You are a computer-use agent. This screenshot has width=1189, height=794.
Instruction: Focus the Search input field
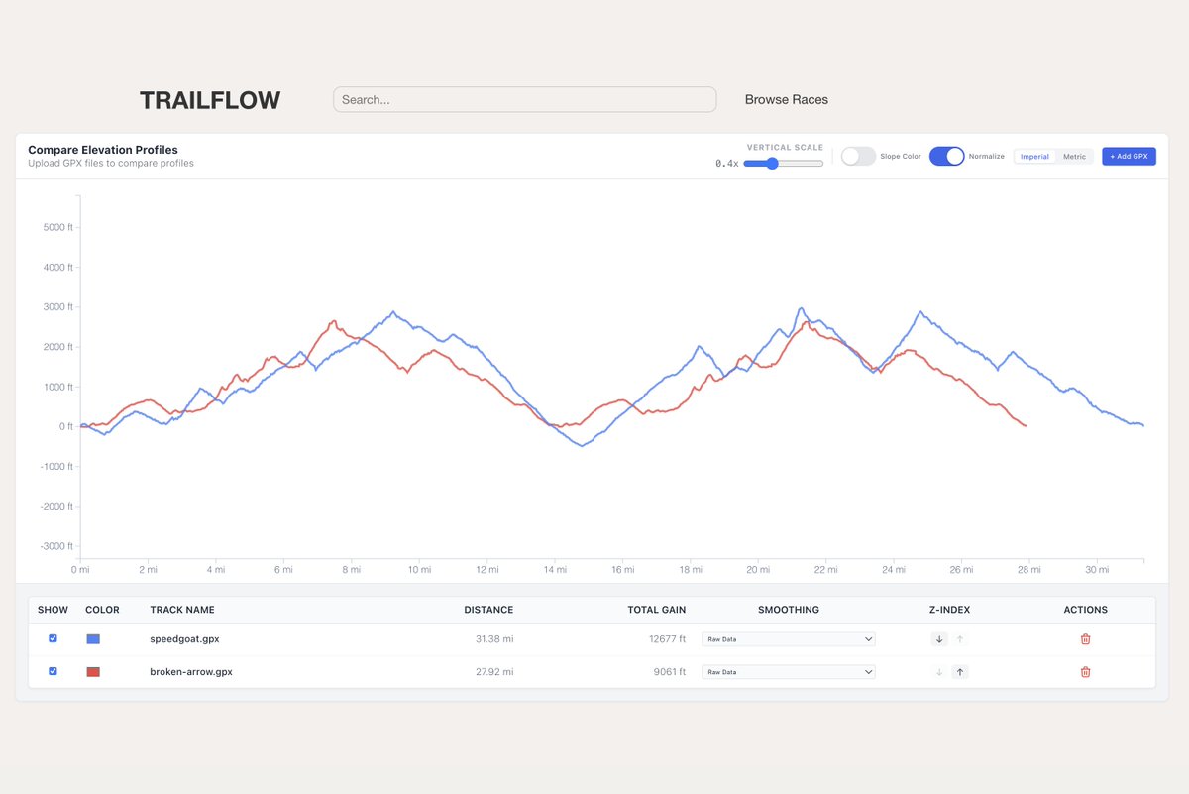[524, 99]
